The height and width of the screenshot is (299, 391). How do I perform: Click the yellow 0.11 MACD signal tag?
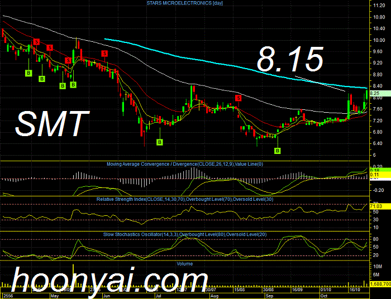pyautogui.click(x=380, y=175)
